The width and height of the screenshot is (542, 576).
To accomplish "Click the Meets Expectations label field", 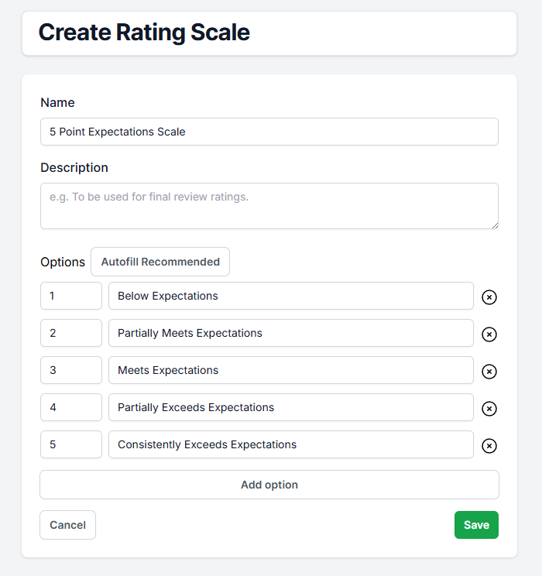I will click(x=290, y=370).
